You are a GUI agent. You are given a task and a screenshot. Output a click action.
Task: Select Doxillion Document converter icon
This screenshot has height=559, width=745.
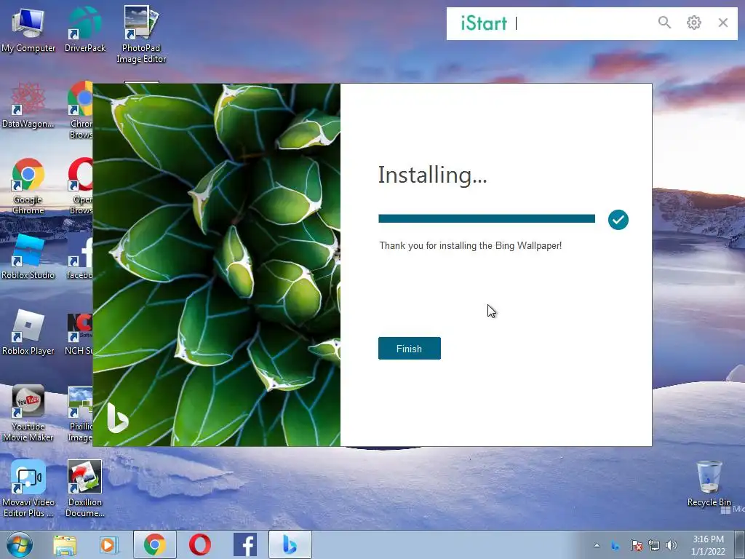(x=84, y=489)
